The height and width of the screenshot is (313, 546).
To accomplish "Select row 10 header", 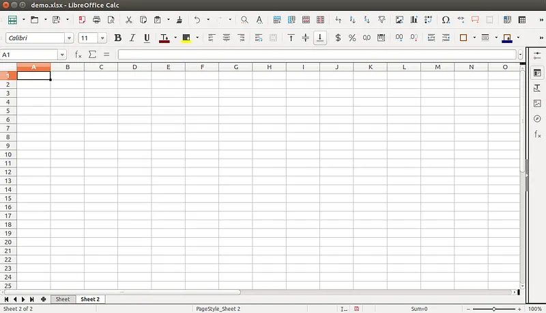I will [8, 154].
